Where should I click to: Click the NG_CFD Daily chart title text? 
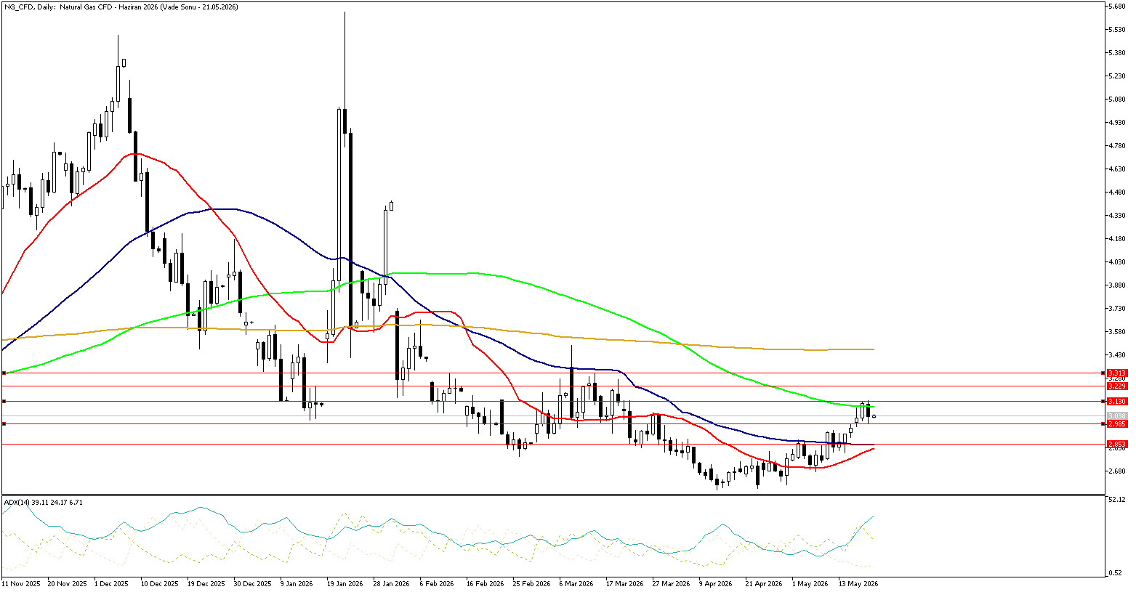click(121, 7)
